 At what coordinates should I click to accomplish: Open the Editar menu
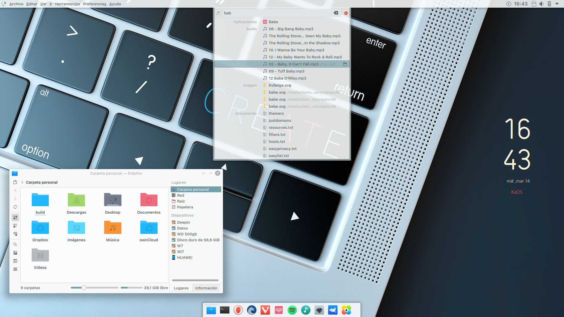pyautogui.click(x=32, y=4)
